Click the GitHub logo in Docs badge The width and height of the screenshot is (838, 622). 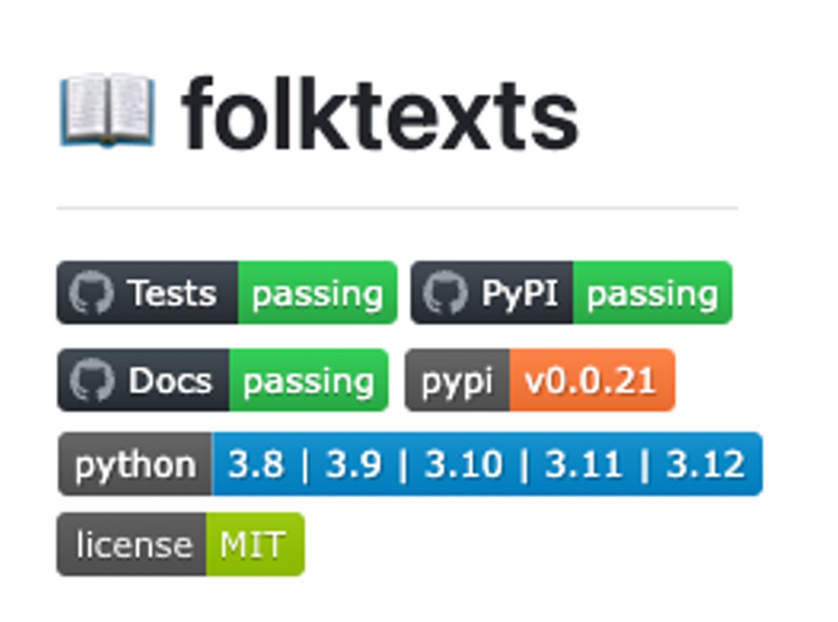coord(92,380)
